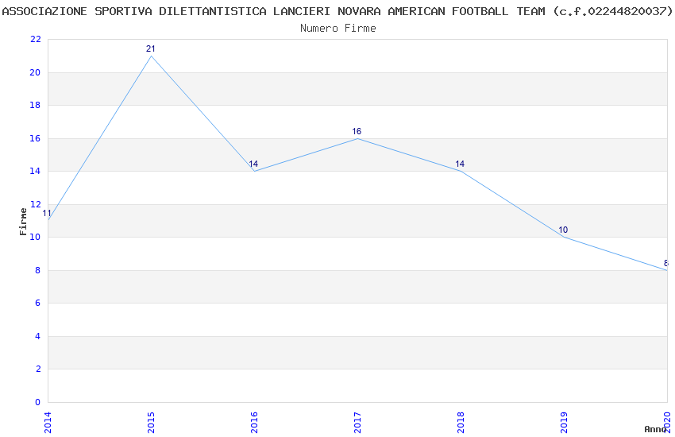Click the 2014 label on the x-axis

click(48, 420)
